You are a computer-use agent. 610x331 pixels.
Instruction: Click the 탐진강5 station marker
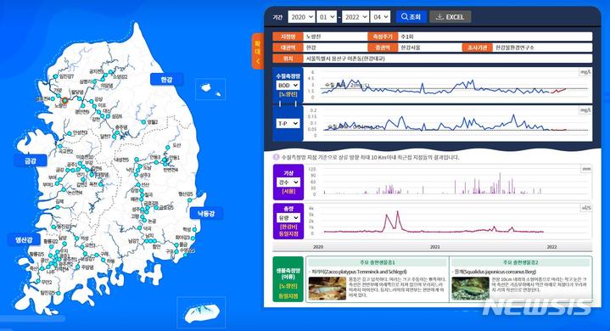[x=59, y=293]
